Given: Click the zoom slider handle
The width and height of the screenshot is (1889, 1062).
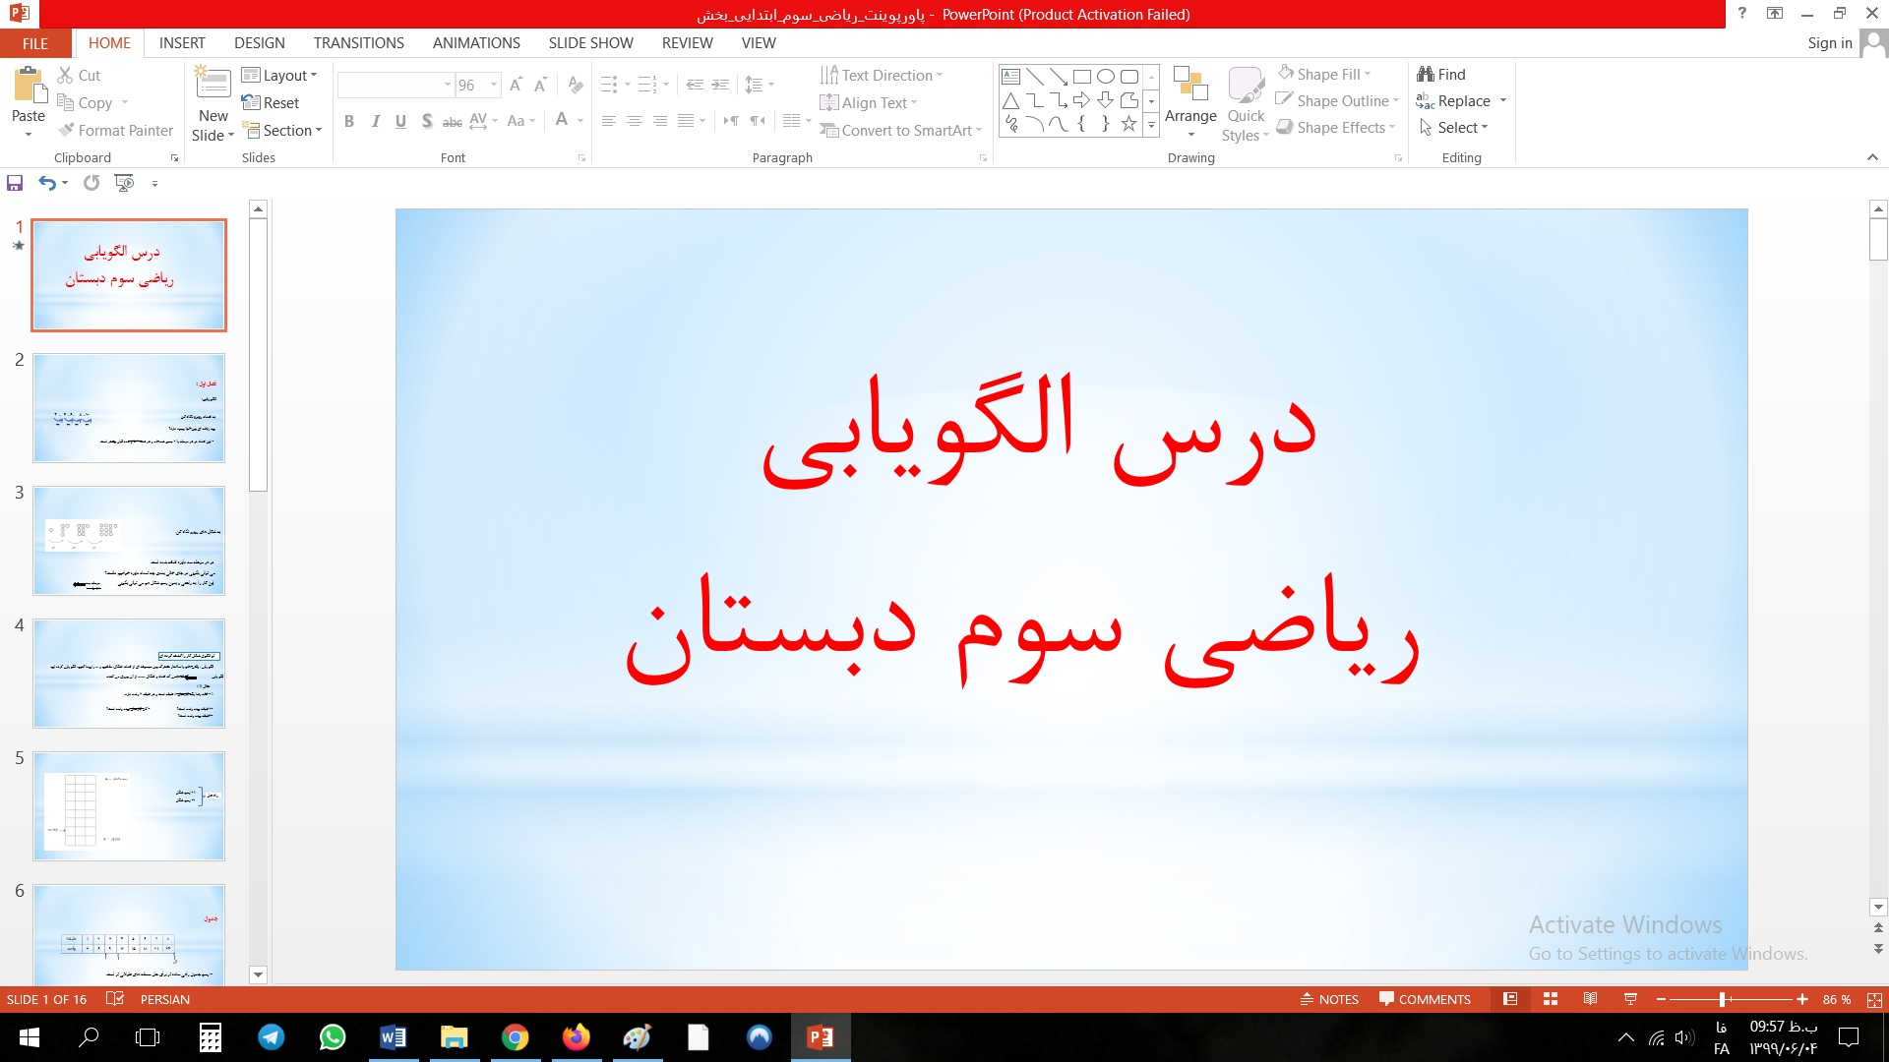Looking at the screenshot, I should (x=1722, y=999).
